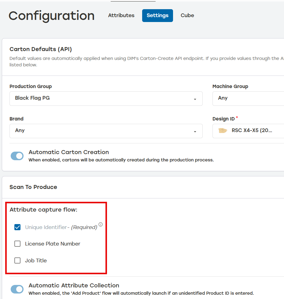Click the Attribute capture flow label
The image size is (284, 299).
(43, 209)
